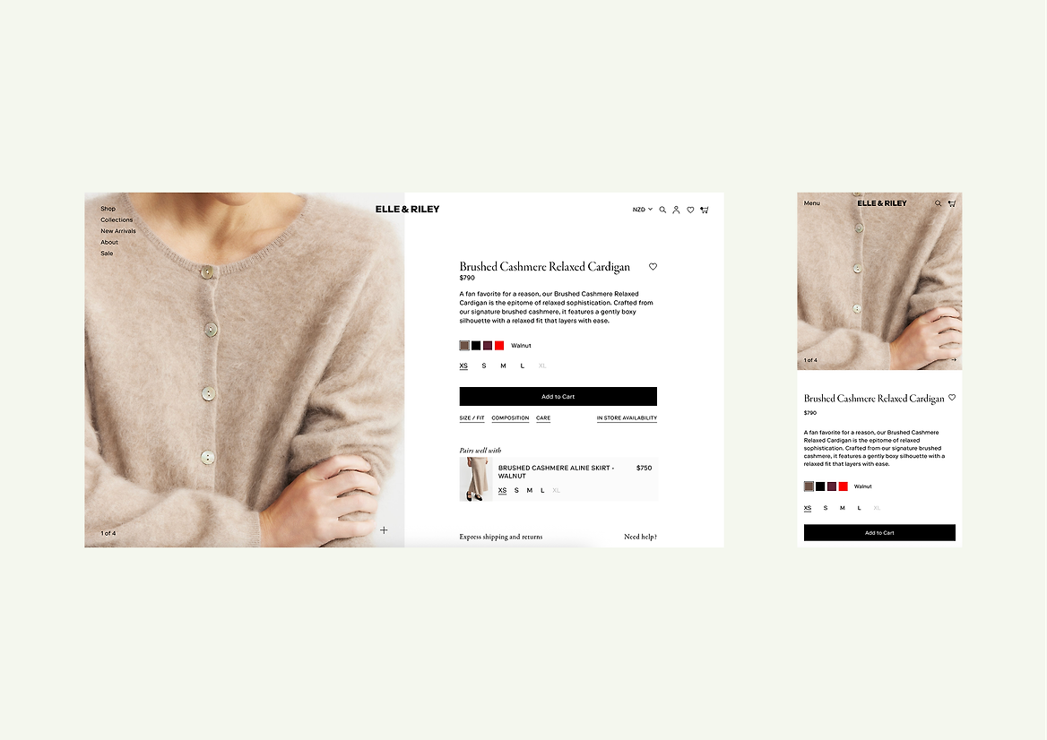This screenshot has width=1047, height=740.
Task: Choose the red color swatch on desktop
Action: point(499,346)
